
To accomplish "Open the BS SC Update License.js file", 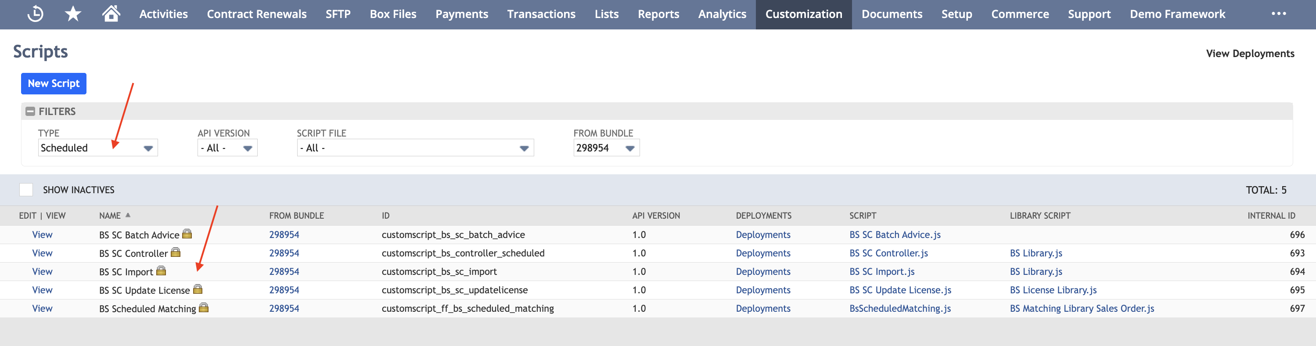I will pos(900,290).
